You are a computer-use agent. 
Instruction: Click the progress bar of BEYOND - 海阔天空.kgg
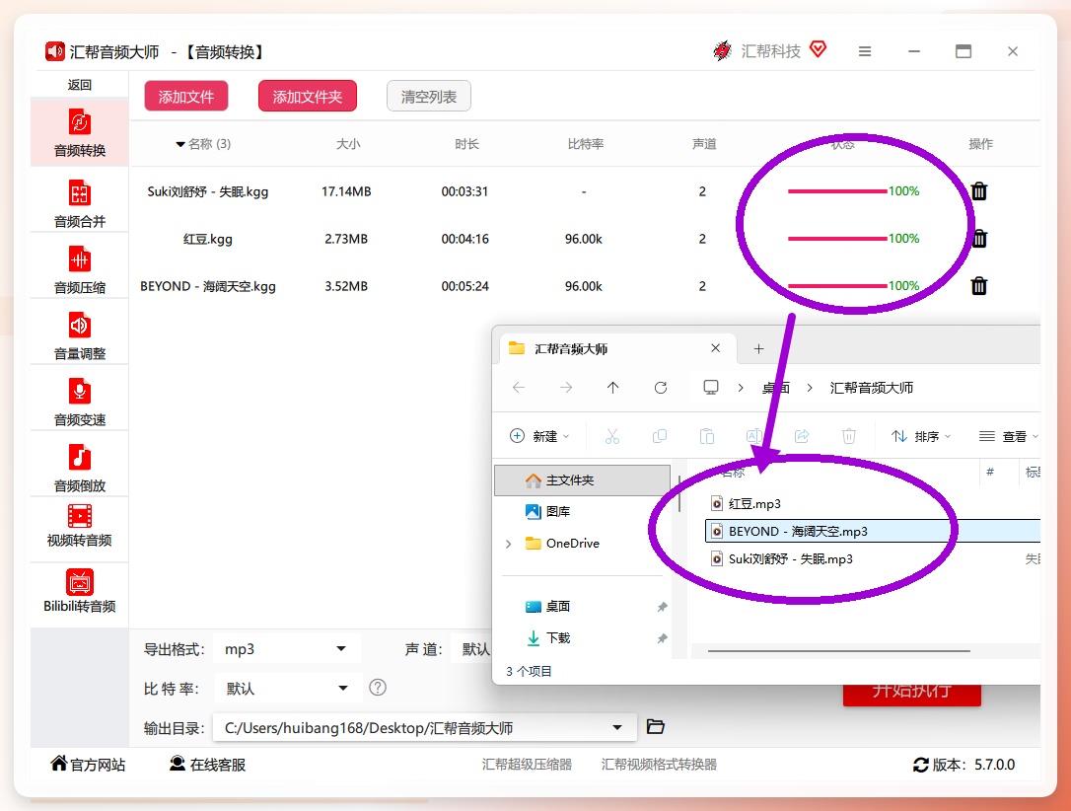pyautogui.click(x=837, y=285)
